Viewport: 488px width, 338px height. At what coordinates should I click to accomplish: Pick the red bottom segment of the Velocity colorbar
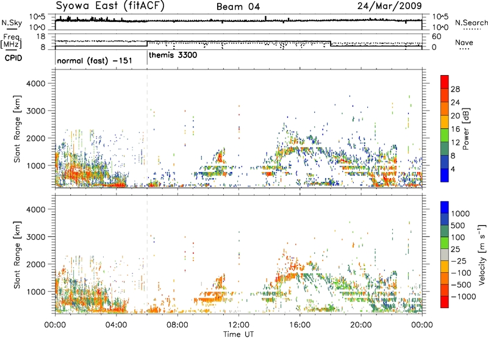tap(445, 302)
